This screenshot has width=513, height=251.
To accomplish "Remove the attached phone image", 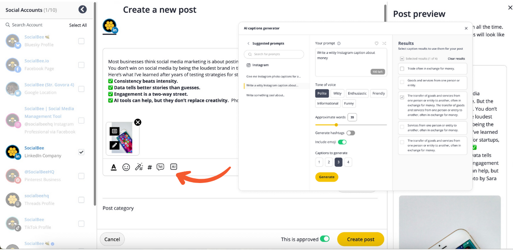I will [x=138, y=122].
